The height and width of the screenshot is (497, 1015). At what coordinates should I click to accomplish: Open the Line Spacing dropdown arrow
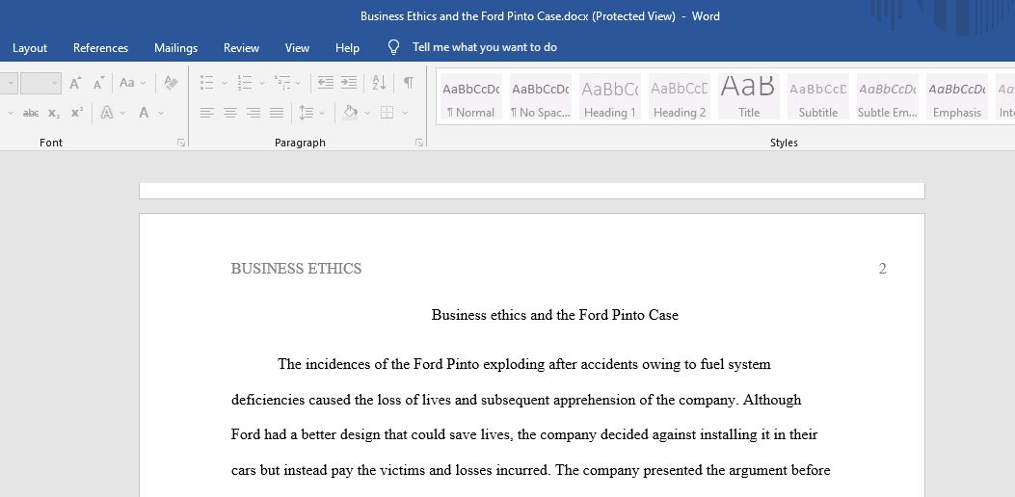click(x=322, y=114)
